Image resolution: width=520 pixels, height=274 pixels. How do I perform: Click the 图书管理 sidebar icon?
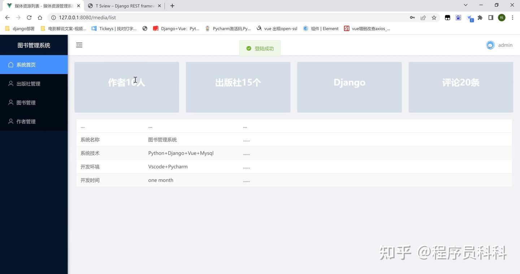click(10, 102)
